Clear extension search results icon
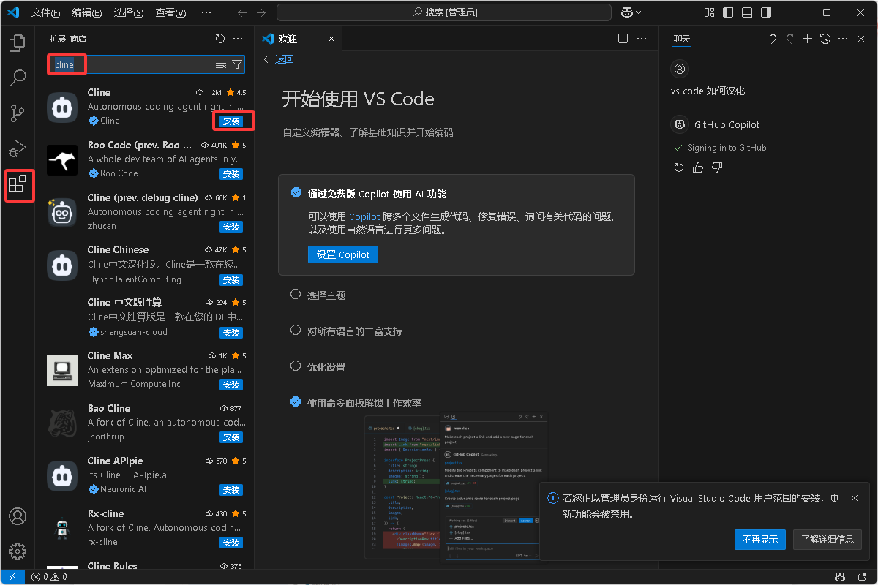 point(221,64)
